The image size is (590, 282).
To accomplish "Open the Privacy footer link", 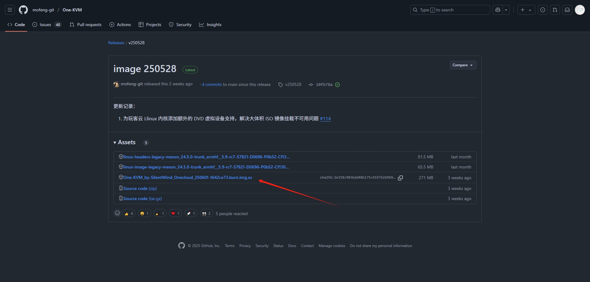I will click(x=245, y=246).
